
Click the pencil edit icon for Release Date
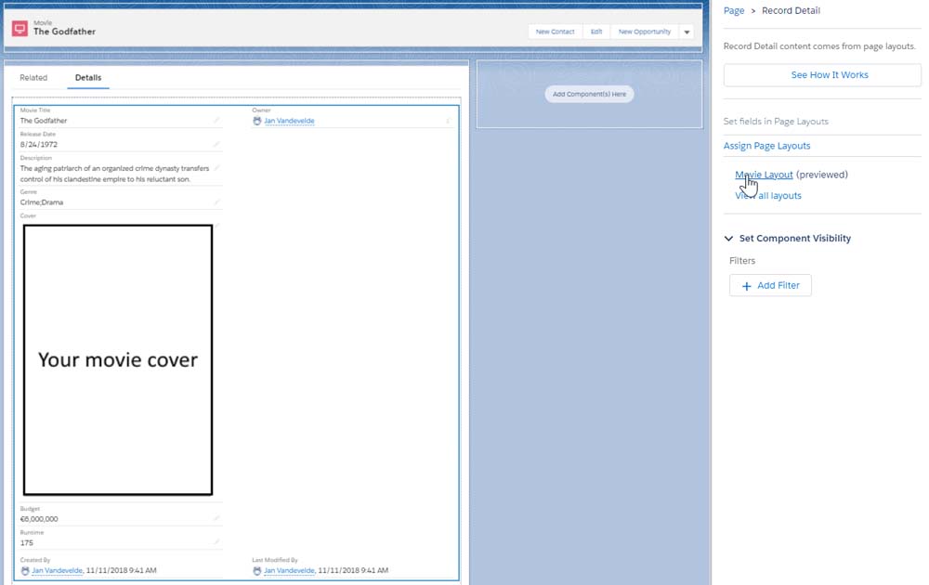[x=216, y=144]
